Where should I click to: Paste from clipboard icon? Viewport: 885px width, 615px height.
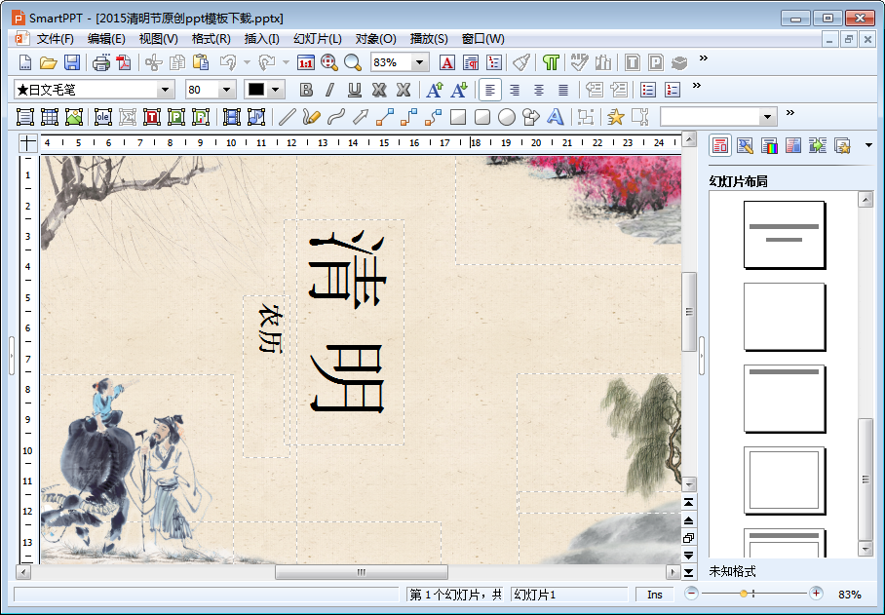pos(201,62)
